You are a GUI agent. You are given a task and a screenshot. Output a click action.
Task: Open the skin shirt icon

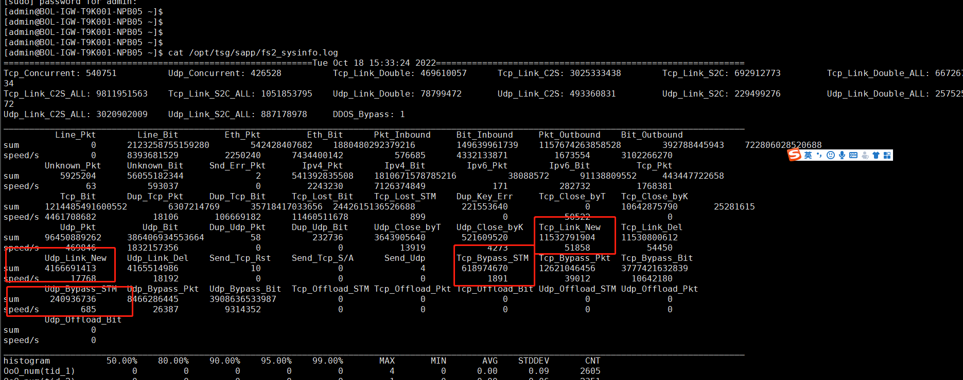click(x=876, y=155)
